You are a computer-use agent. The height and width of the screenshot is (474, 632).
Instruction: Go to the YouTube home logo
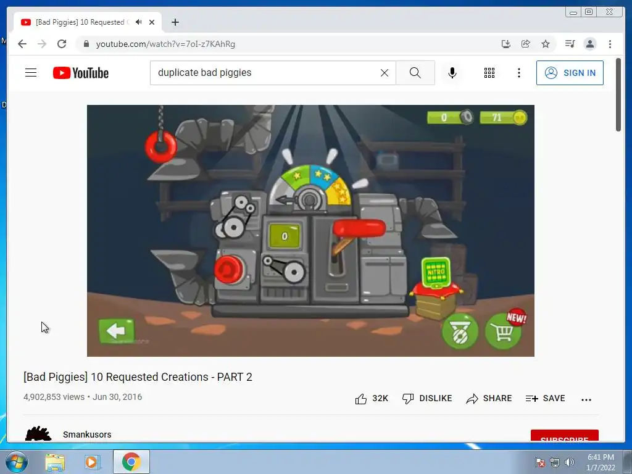point(81,73)
